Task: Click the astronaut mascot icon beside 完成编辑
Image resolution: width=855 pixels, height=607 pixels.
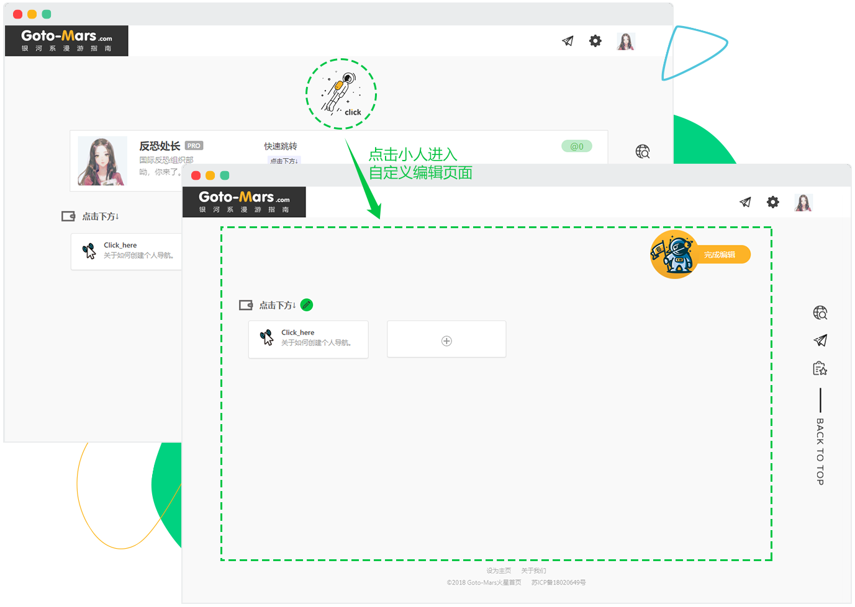Action: point(673,254)
